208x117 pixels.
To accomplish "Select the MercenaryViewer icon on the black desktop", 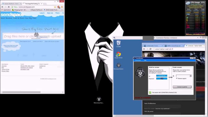I will [x=99, y=100].
